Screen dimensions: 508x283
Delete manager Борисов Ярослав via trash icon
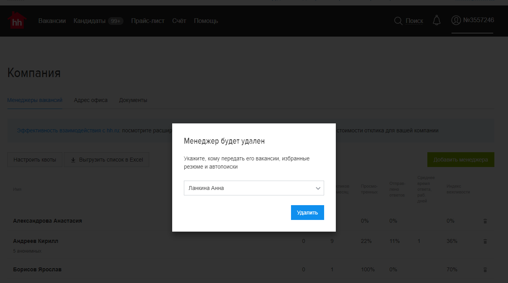click(485, 269)
